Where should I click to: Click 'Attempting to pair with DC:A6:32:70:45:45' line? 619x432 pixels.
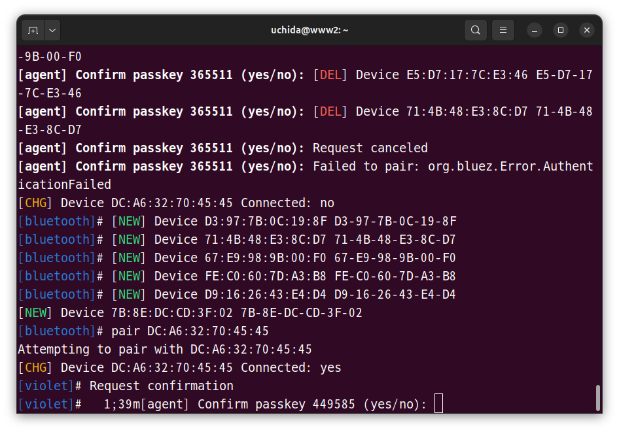coord(165,349)
